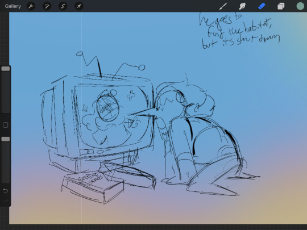Undo the last stroke with sidebar arrow

[6, 190]
